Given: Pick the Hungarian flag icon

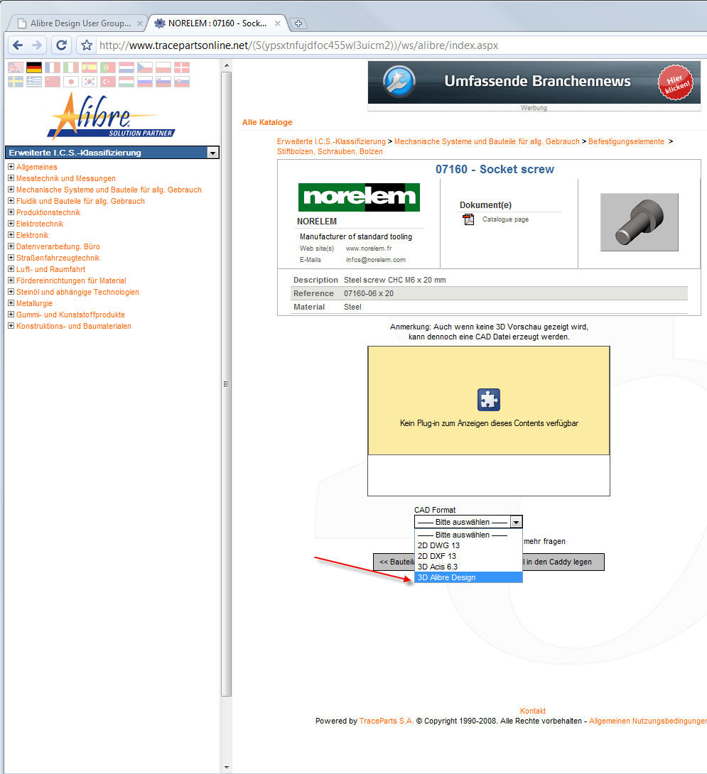Looking at the screenshot, I should point(126,82).
